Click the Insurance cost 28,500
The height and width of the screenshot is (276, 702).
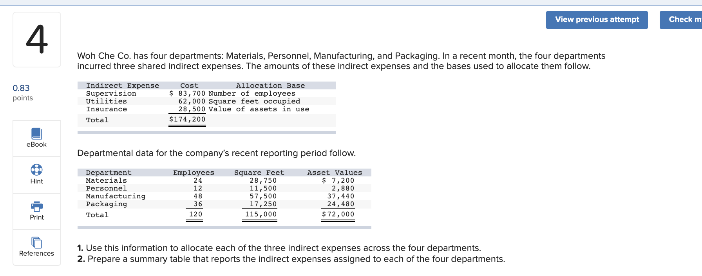pos(192,109)
